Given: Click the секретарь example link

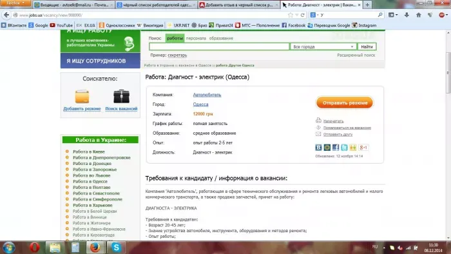Looking at the screenshot, I should [x=177, y=55].
